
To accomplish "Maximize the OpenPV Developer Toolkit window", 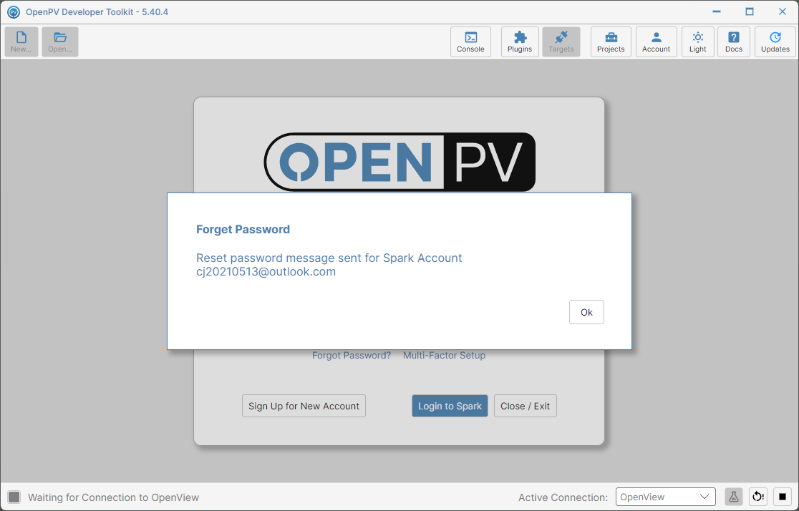I will tap(750, 11).
